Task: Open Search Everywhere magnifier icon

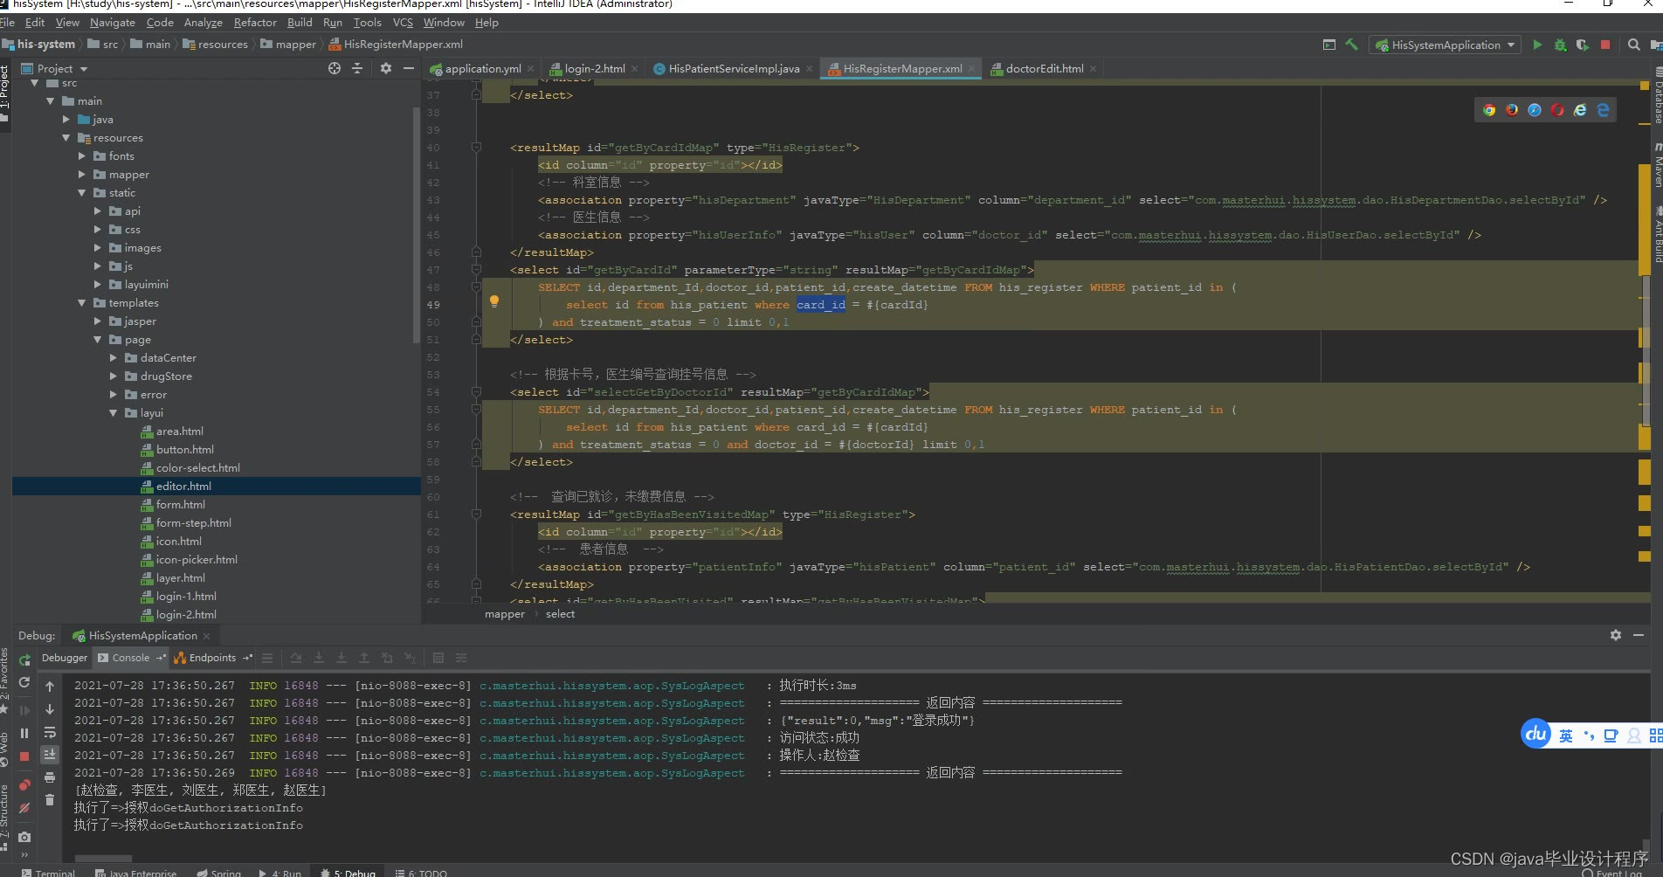Action: [x=1633, y=45]
